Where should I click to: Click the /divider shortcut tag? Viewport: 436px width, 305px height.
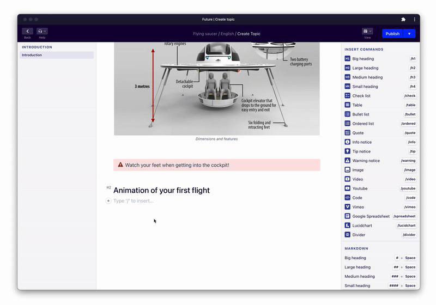[x=409, y=235]
